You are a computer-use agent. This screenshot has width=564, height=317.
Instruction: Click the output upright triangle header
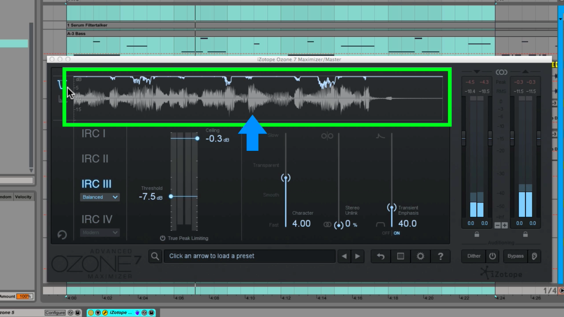[x=525, y=72]
